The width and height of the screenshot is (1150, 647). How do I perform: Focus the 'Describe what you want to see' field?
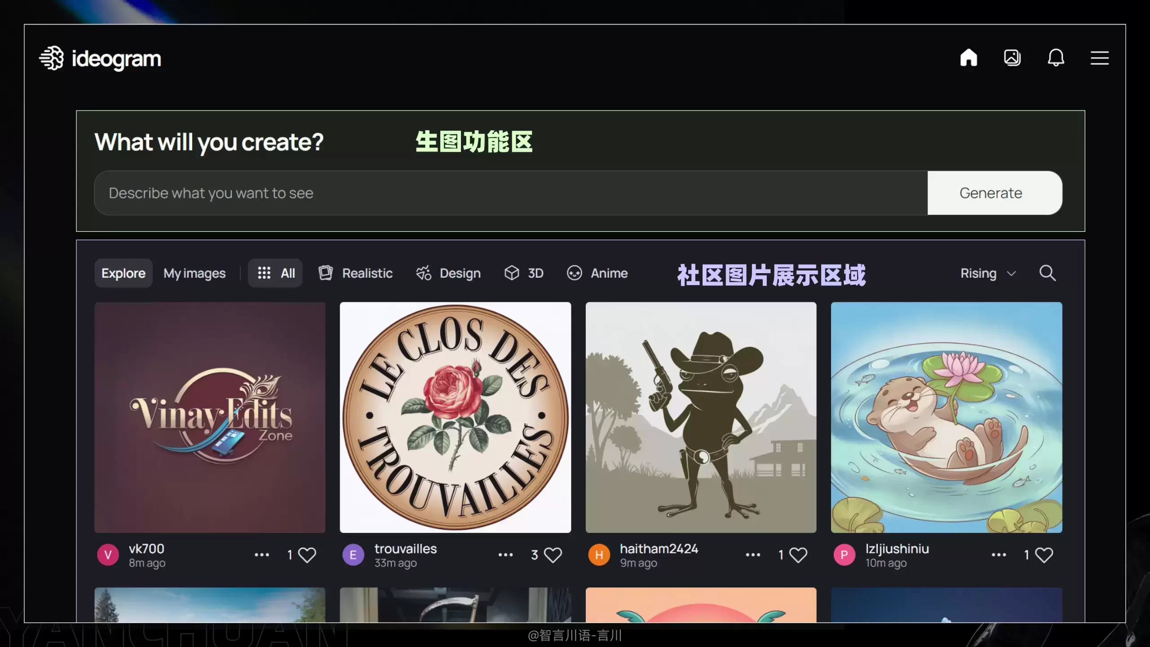point(511,193)
